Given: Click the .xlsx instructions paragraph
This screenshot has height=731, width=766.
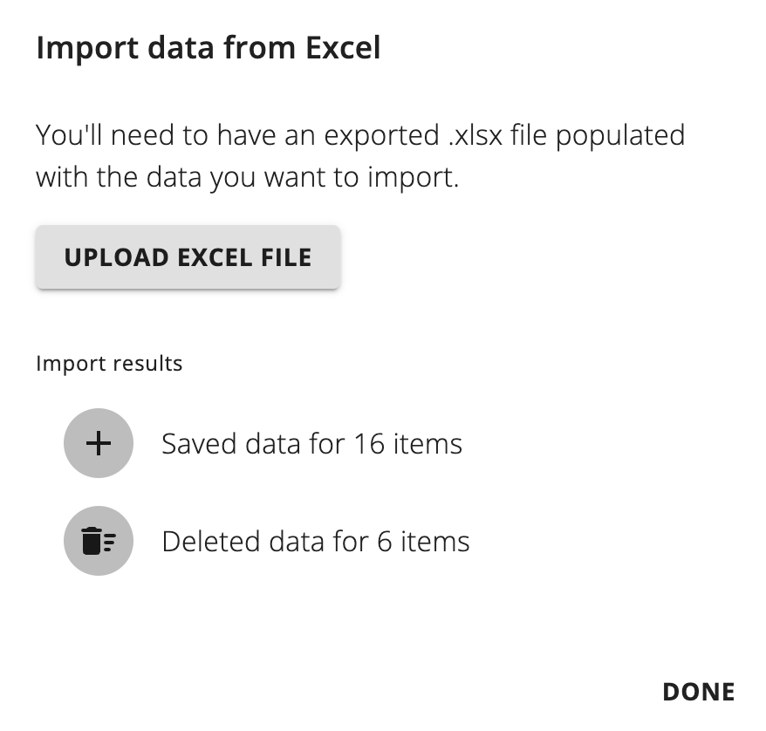Looking at the screenshot, I should tap(359, 157).
